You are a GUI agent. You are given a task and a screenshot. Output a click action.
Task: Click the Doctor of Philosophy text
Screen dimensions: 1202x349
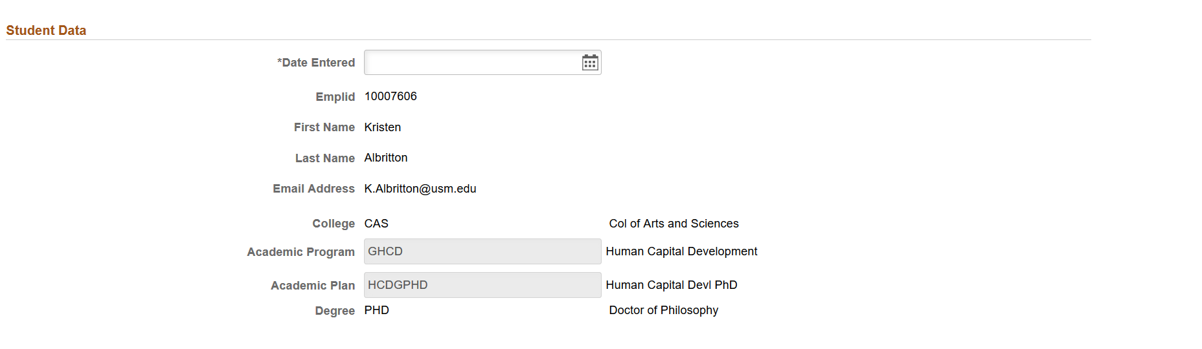click(x=664, y=310)
